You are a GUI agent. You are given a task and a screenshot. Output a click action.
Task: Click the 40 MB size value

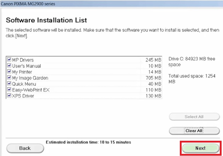[x=155, y=84]
